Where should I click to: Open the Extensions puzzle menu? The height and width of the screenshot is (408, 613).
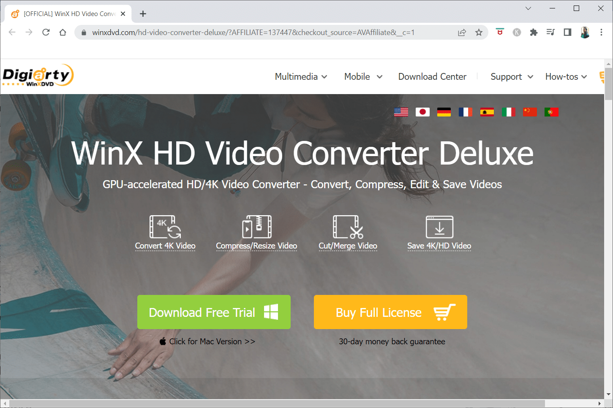(534, 32)
